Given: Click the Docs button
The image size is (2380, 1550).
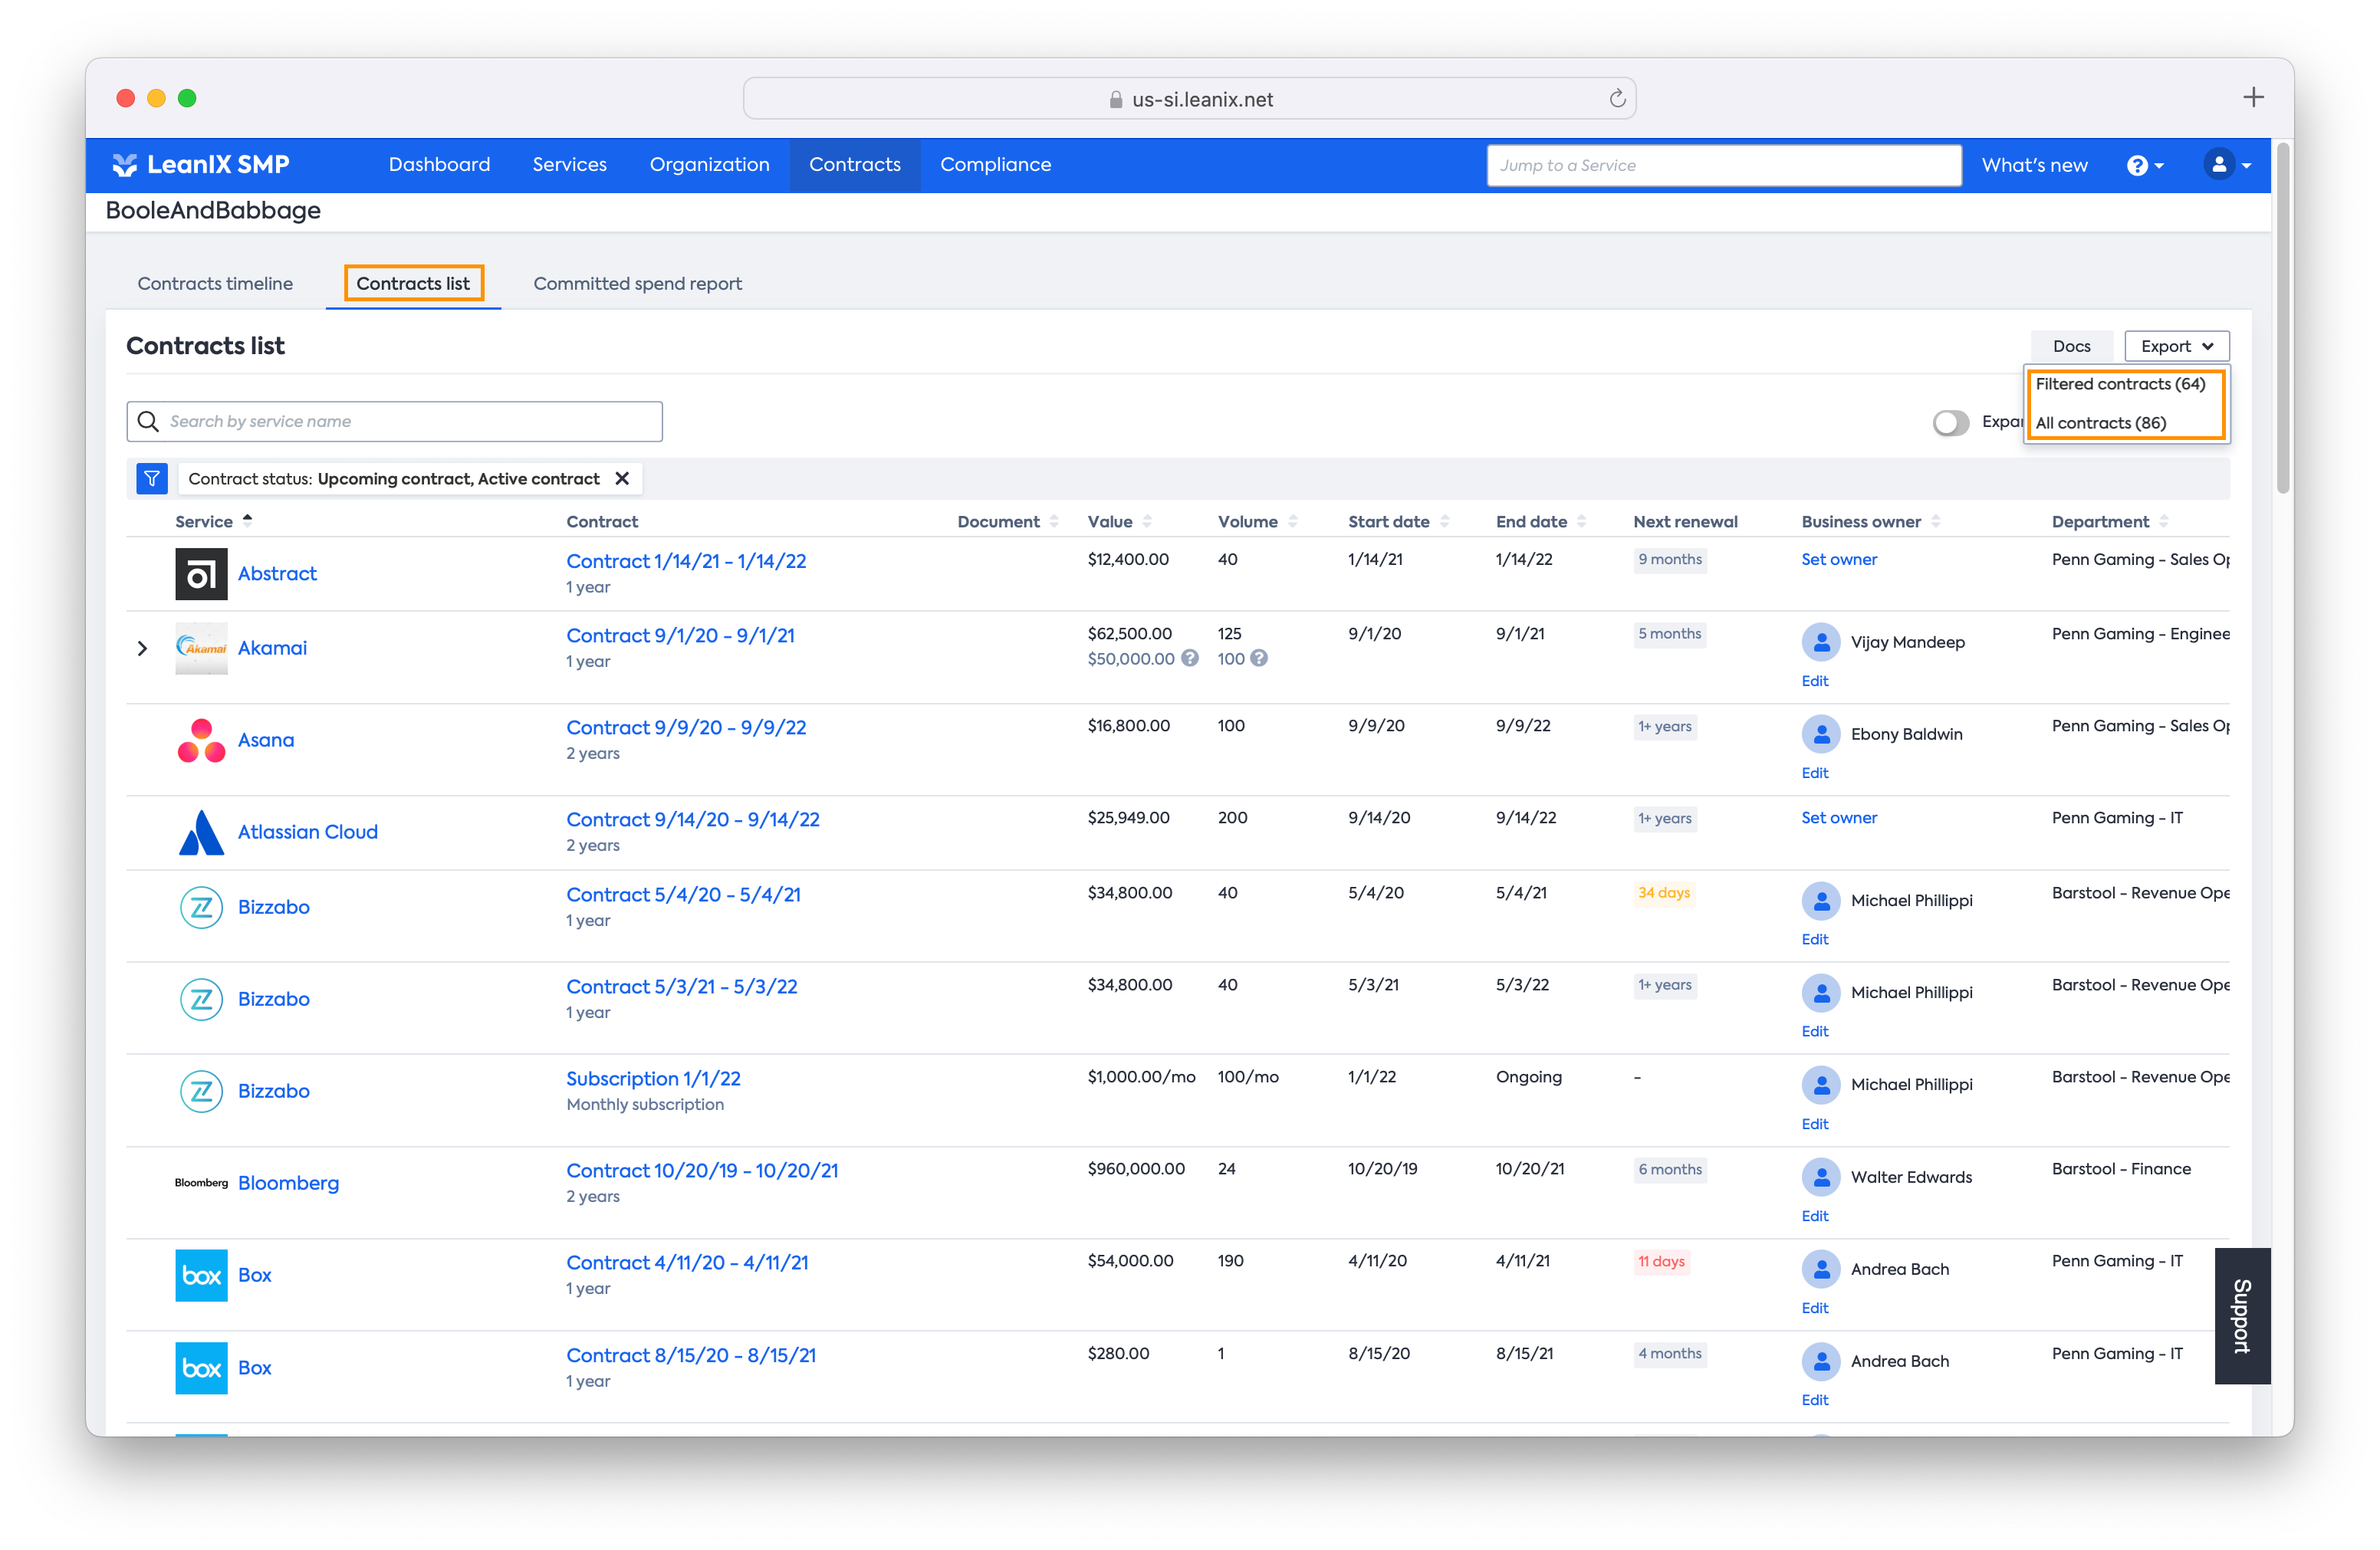Looking at the screenshot, I should (2071, 346).
